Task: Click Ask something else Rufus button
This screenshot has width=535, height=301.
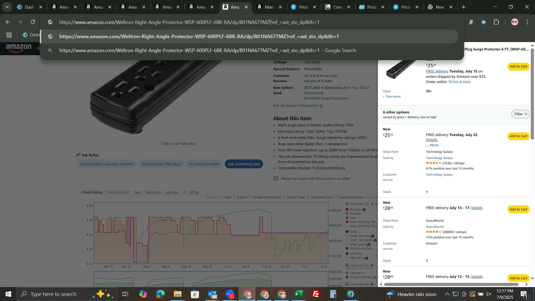Action: click(x=244, y=164)
